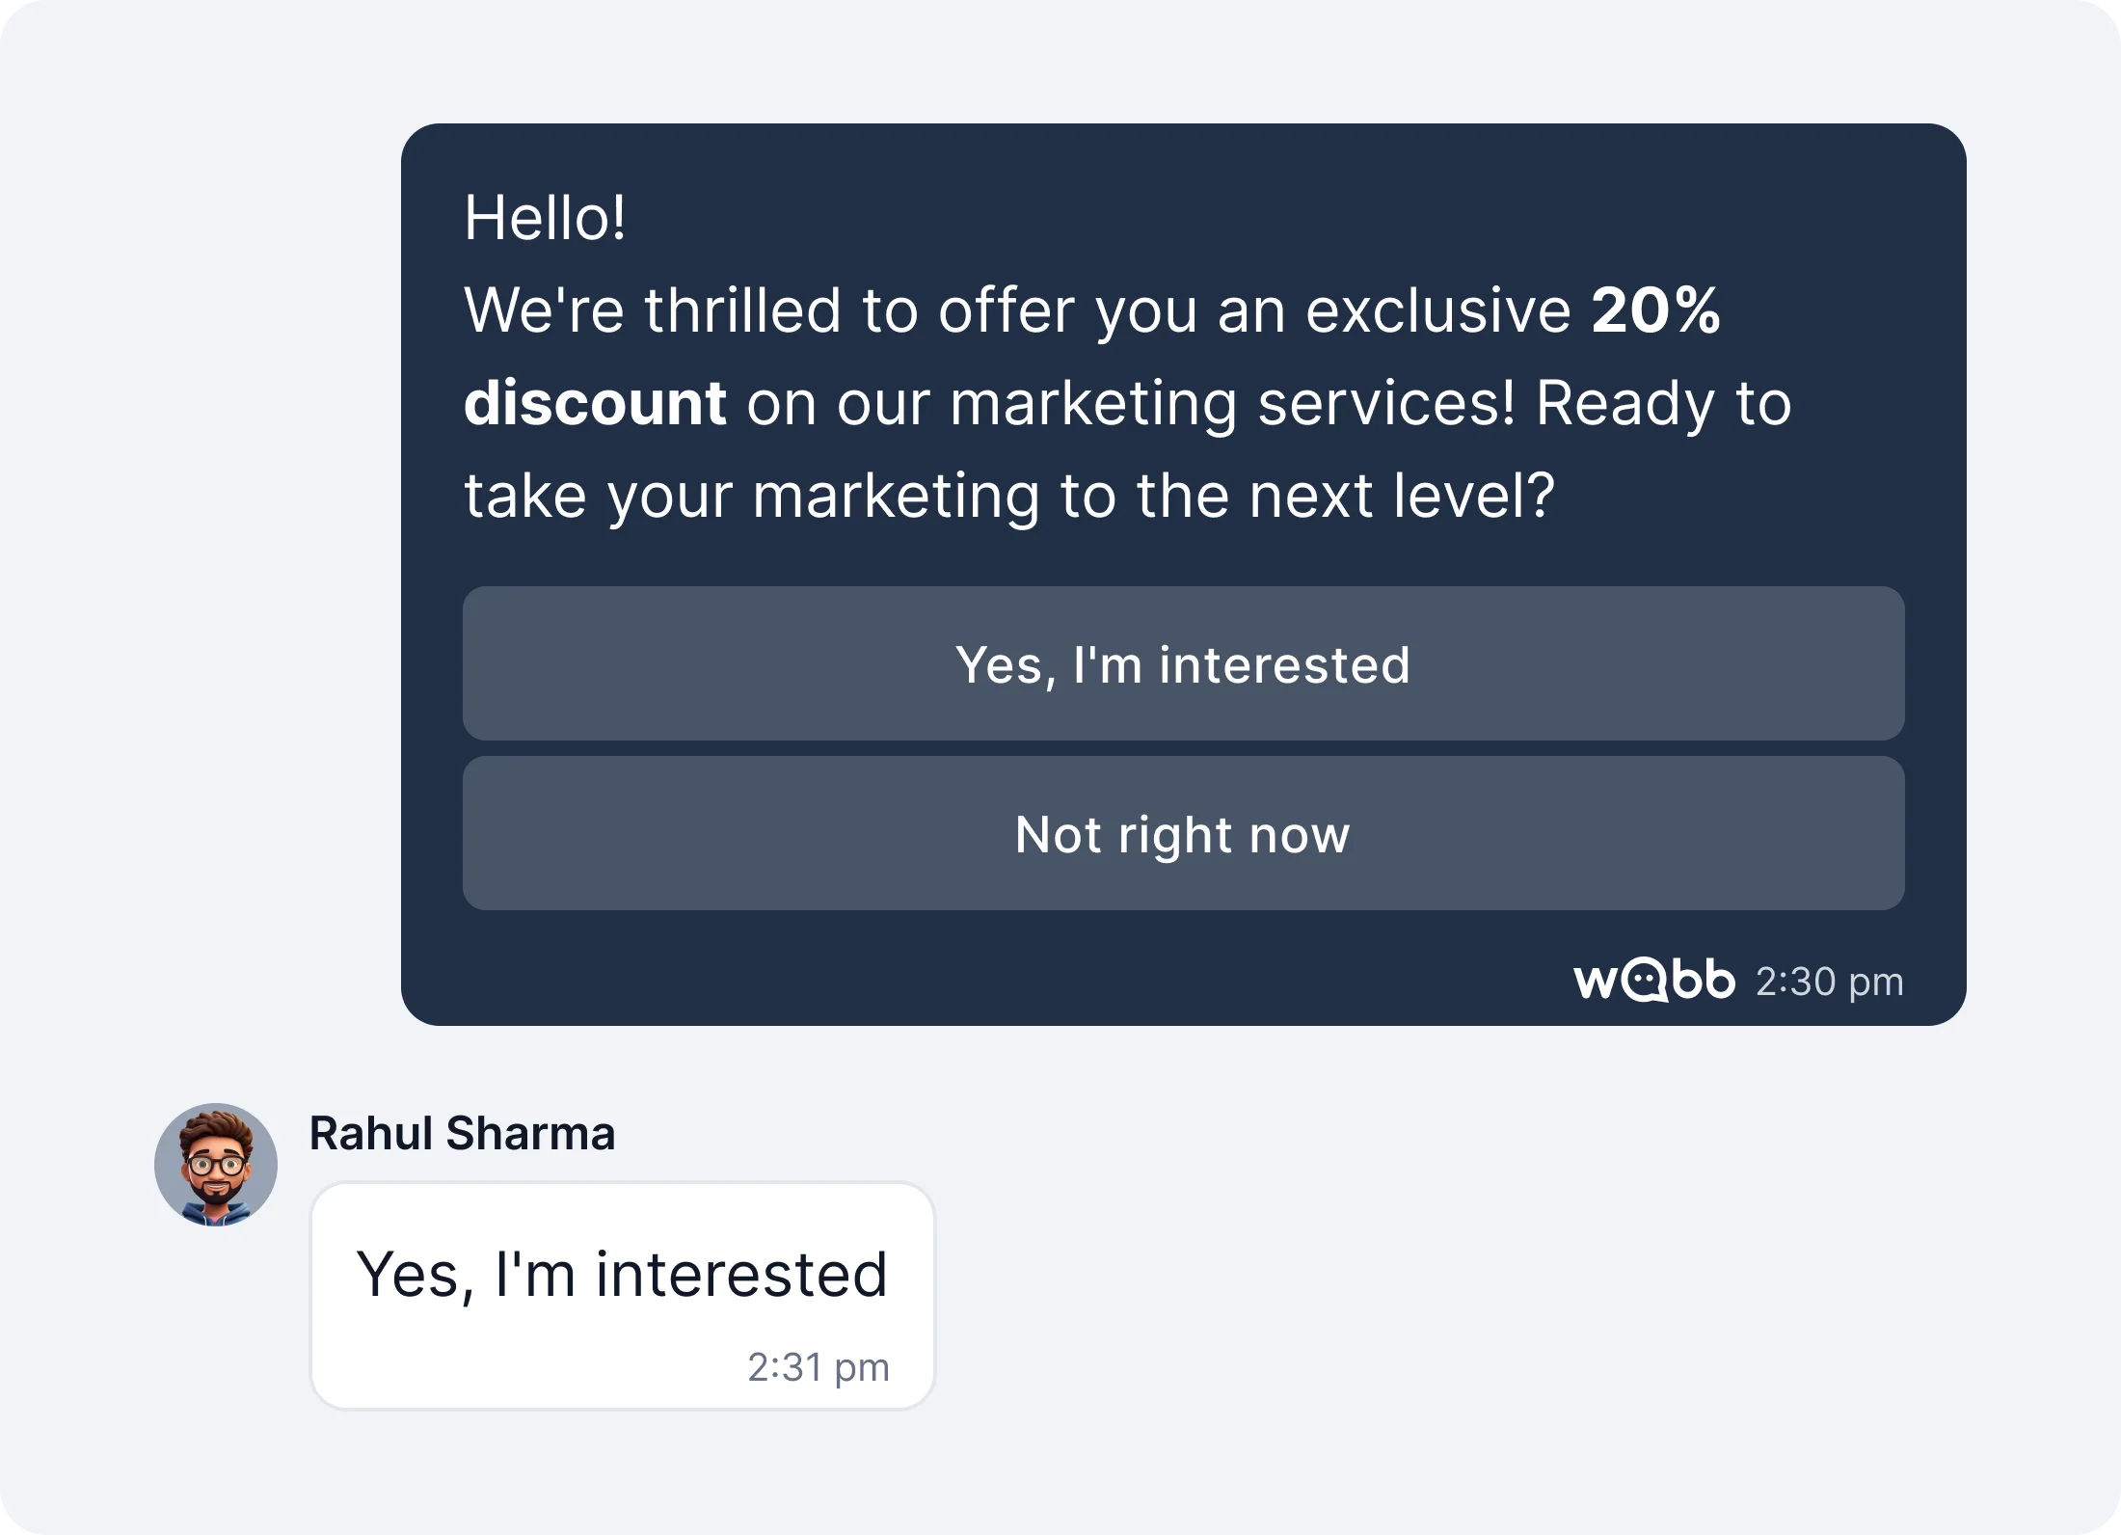Click the 2:30 pm message timestamp
2121x1535 pixels.
[1829, 983]
